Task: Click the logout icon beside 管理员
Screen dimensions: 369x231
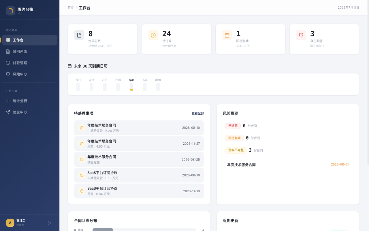Action: [50, 223]
